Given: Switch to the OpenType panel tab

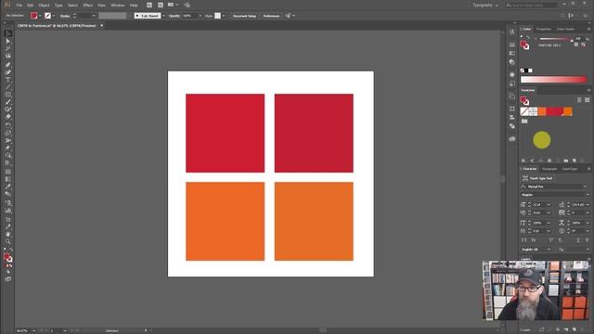Looking at the screenshot, I should point(570,169).
